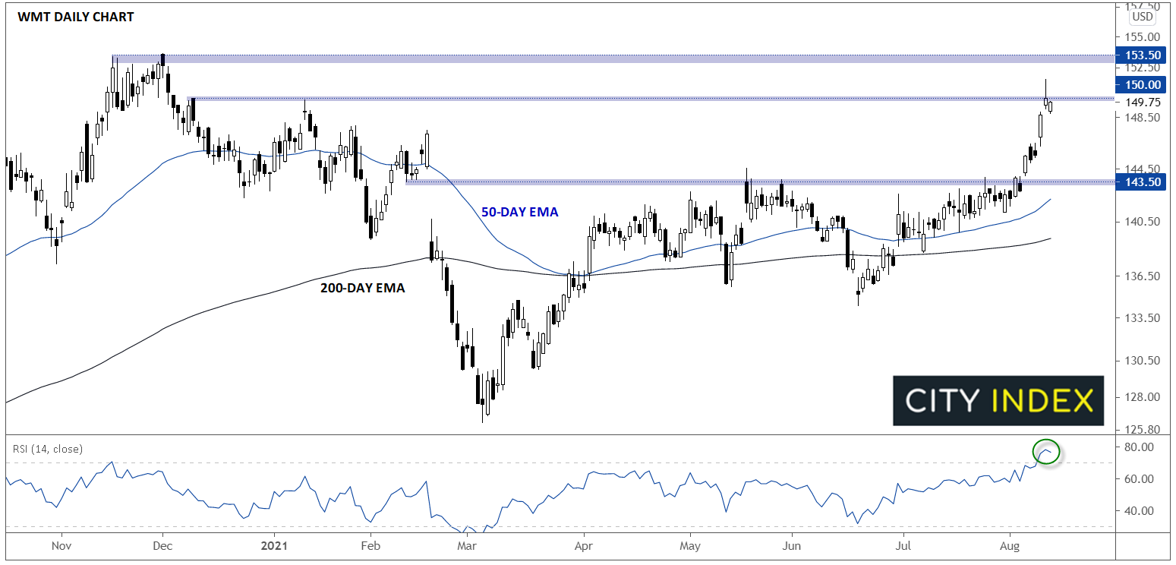Click the 2021 year marker on time axis
The image size is (1176, 565).
pyautogui.click(x=271, y=546)
